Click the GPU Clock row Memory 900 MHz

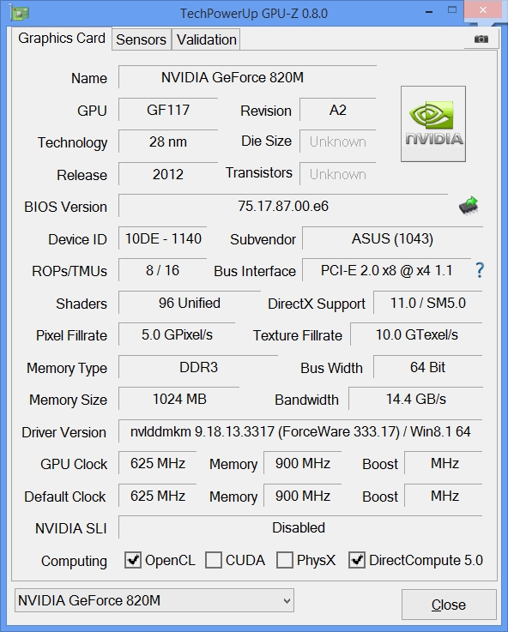tap(303, 464)
